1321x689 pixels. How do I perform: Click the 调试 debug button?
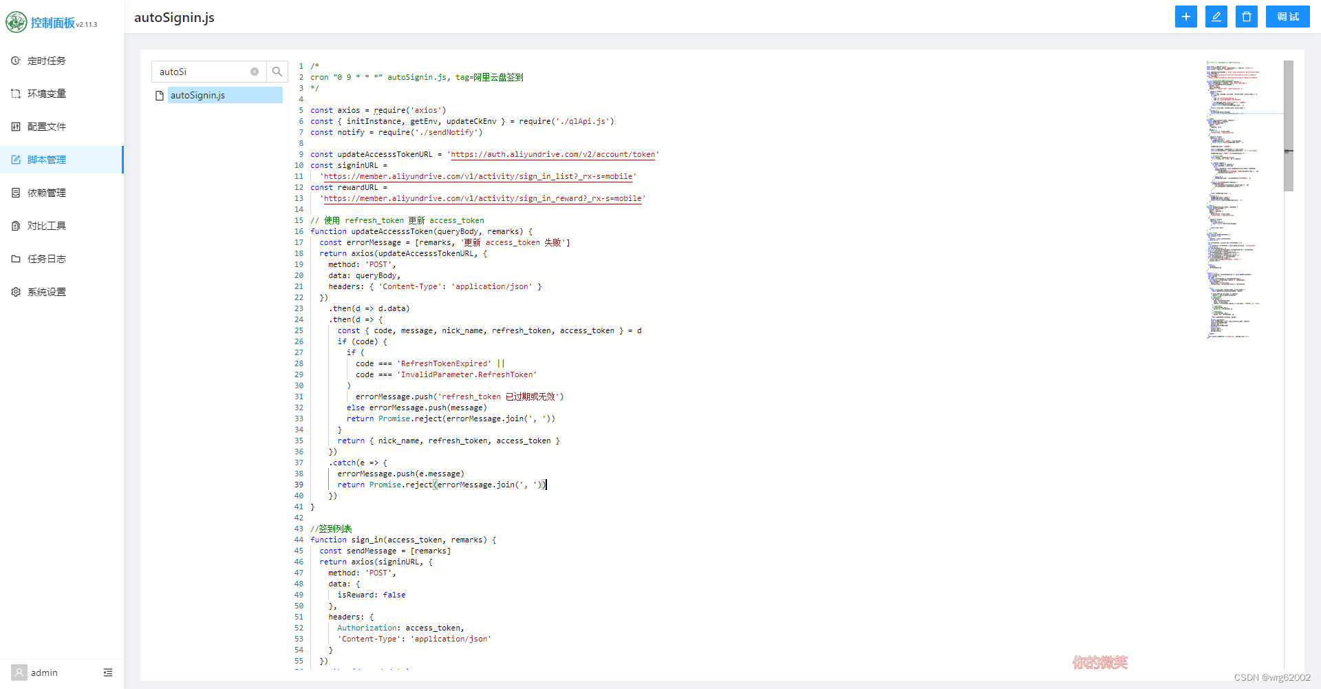pyautogui.click(x=1287, y=17)
